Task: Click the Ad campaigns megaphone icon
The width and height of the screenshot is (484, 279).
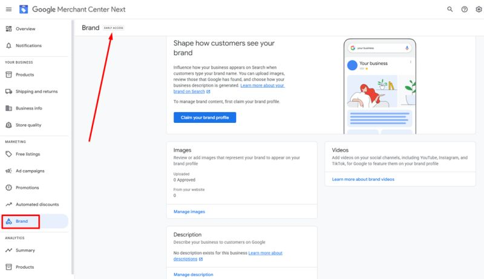Action: tap(8, 171)
